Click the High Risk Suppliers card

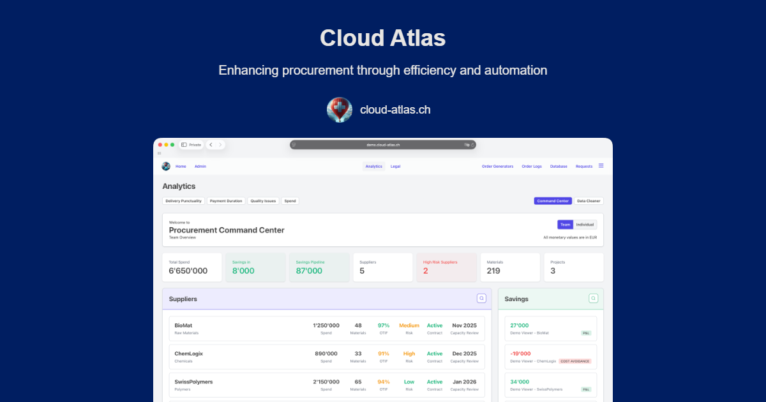point(446,267)
